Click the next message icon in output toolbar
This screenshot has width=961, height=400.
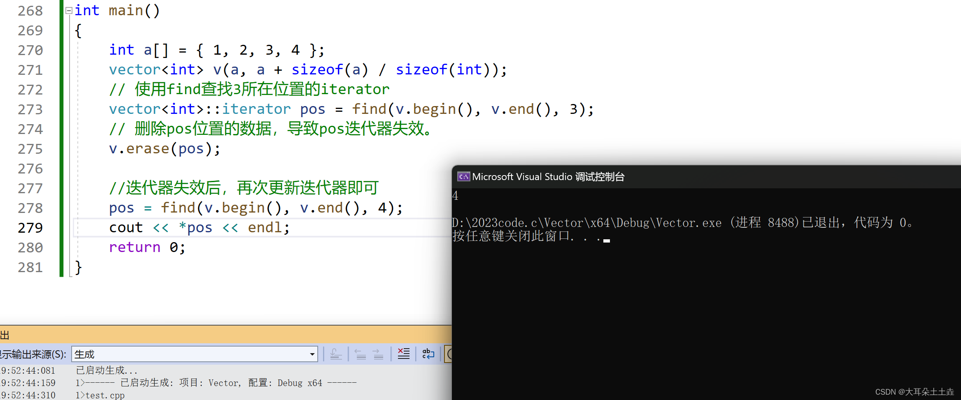(378, 354)
